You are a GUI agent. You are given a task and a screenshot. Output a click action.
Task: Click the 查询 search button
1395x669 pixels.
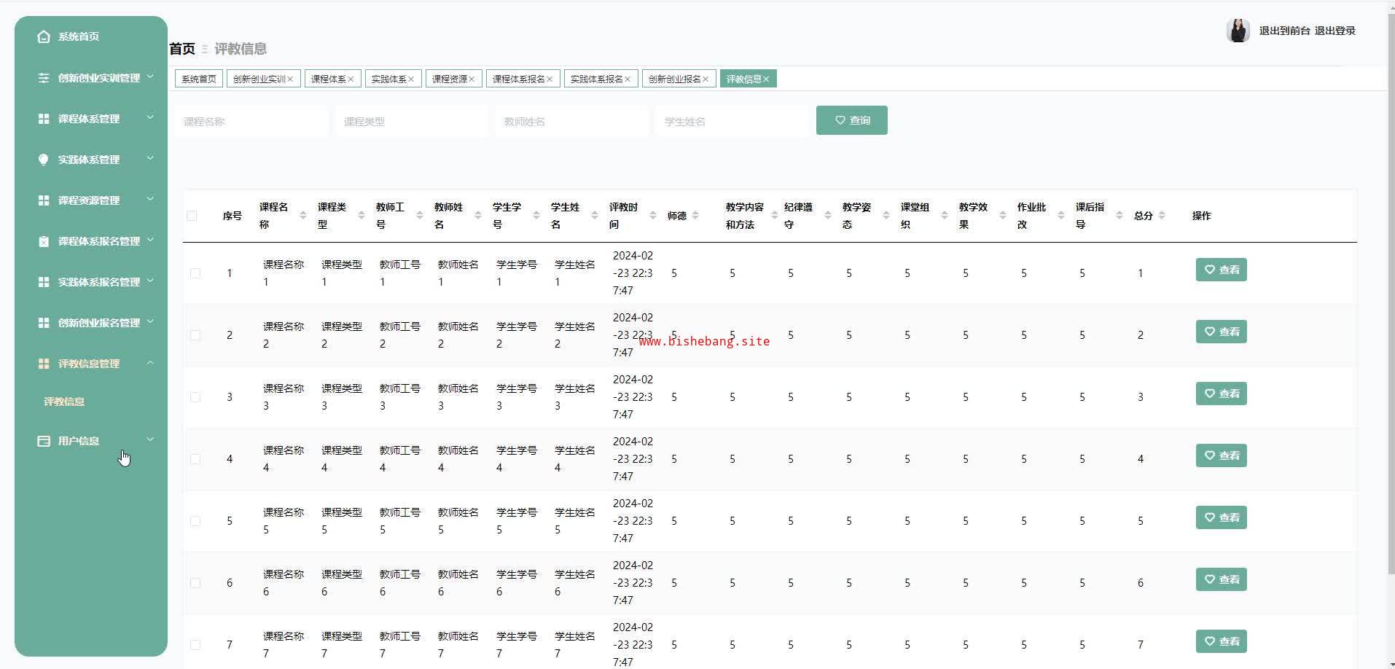tap(851, 120)
